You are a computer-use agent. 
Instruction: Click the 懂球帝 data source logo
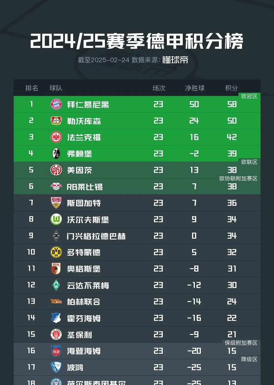(x=175, y=60)
